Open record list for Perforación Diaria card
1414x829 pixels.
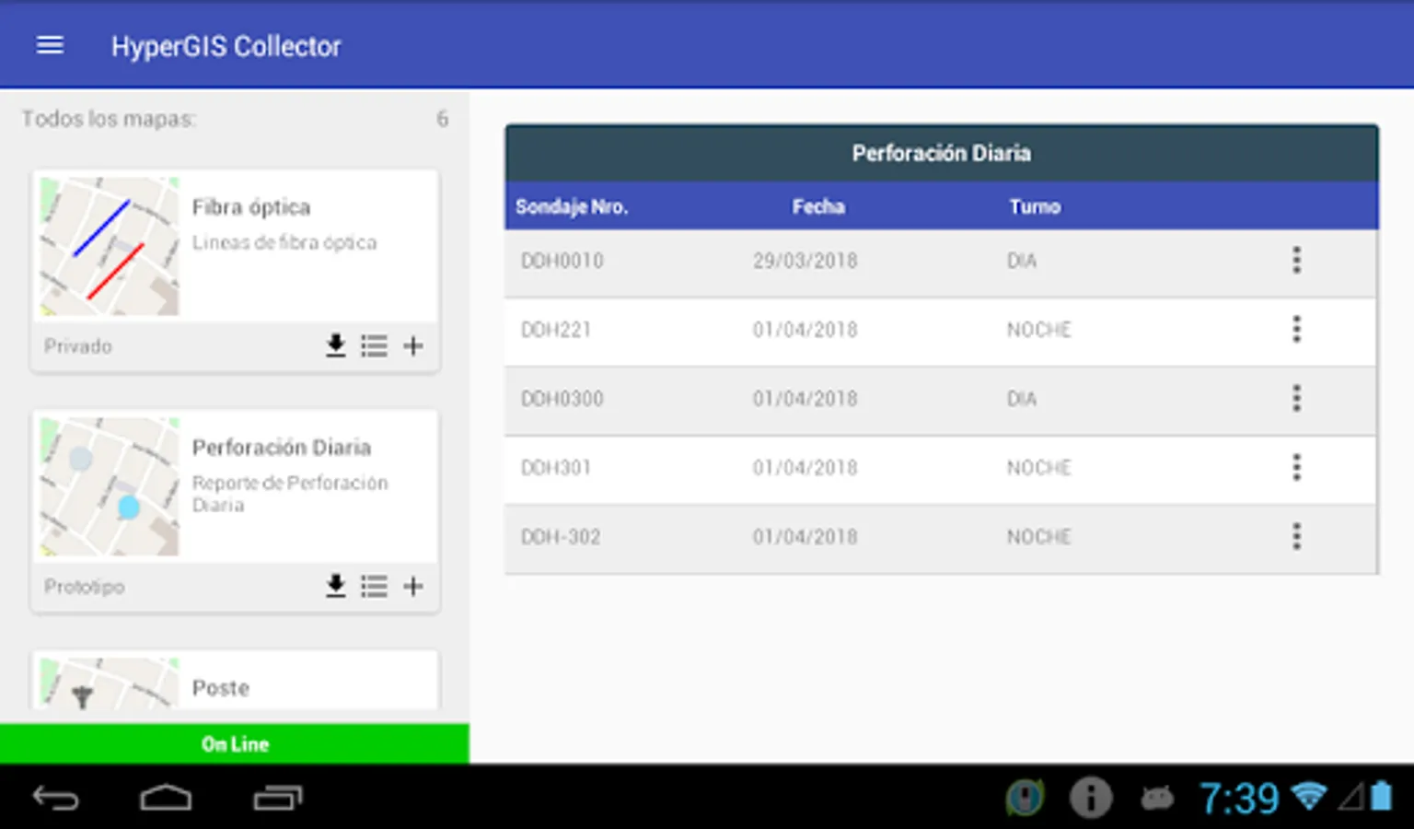point(374,586)
